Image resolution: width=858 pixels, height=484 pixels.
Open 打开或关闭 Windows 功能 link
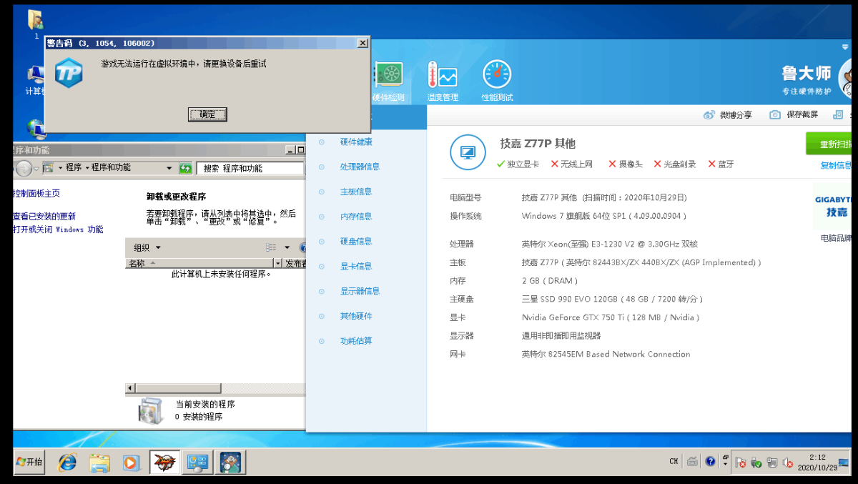(58, 229)
